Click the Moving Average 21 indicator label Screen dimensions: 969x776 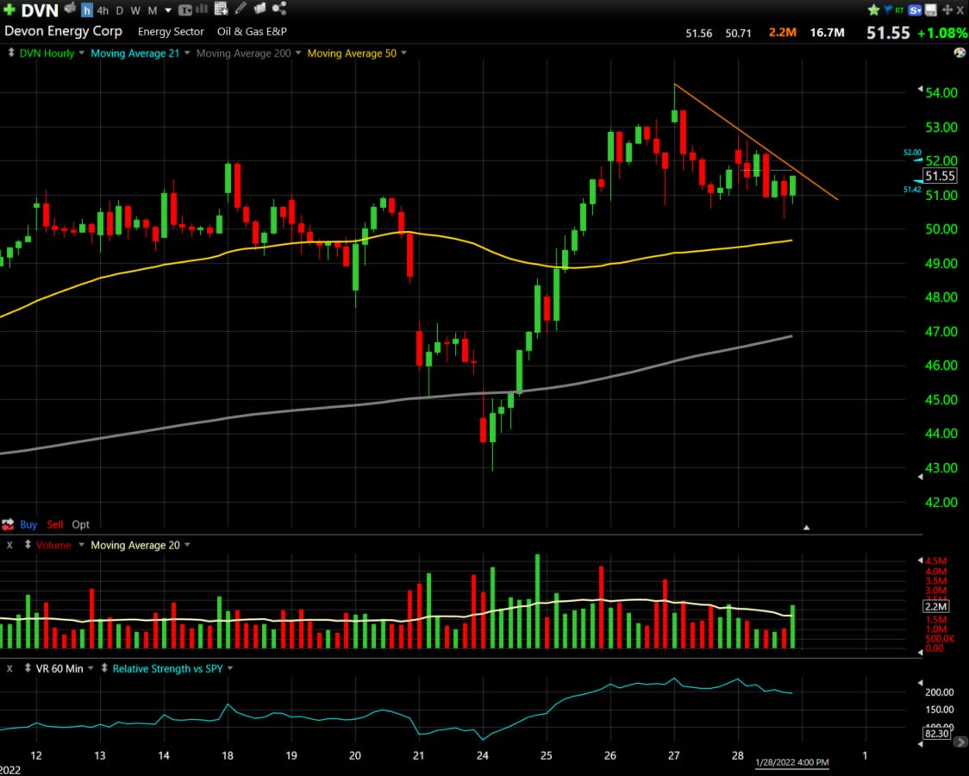tap(134, 53)
